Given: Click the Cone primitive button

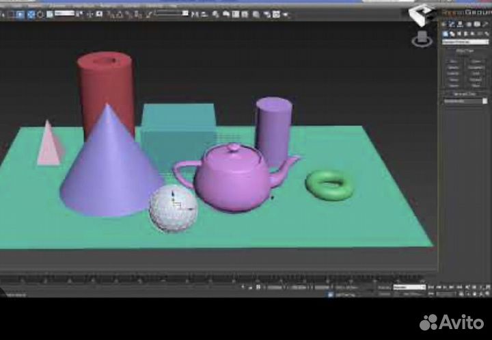Looking at the screenshot, I should 476,62.
